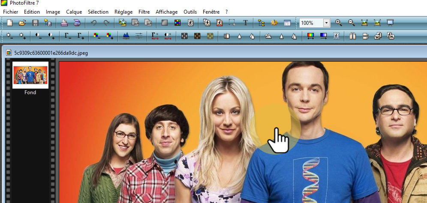This screenshot has height=203, width=427.
Task: Click the fit image to window icon
Action: pyautogui.click(x=364, y=23)
